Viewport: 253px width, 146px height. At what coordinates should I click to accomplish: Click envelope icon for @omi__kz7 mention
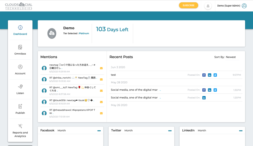(101, 91)
